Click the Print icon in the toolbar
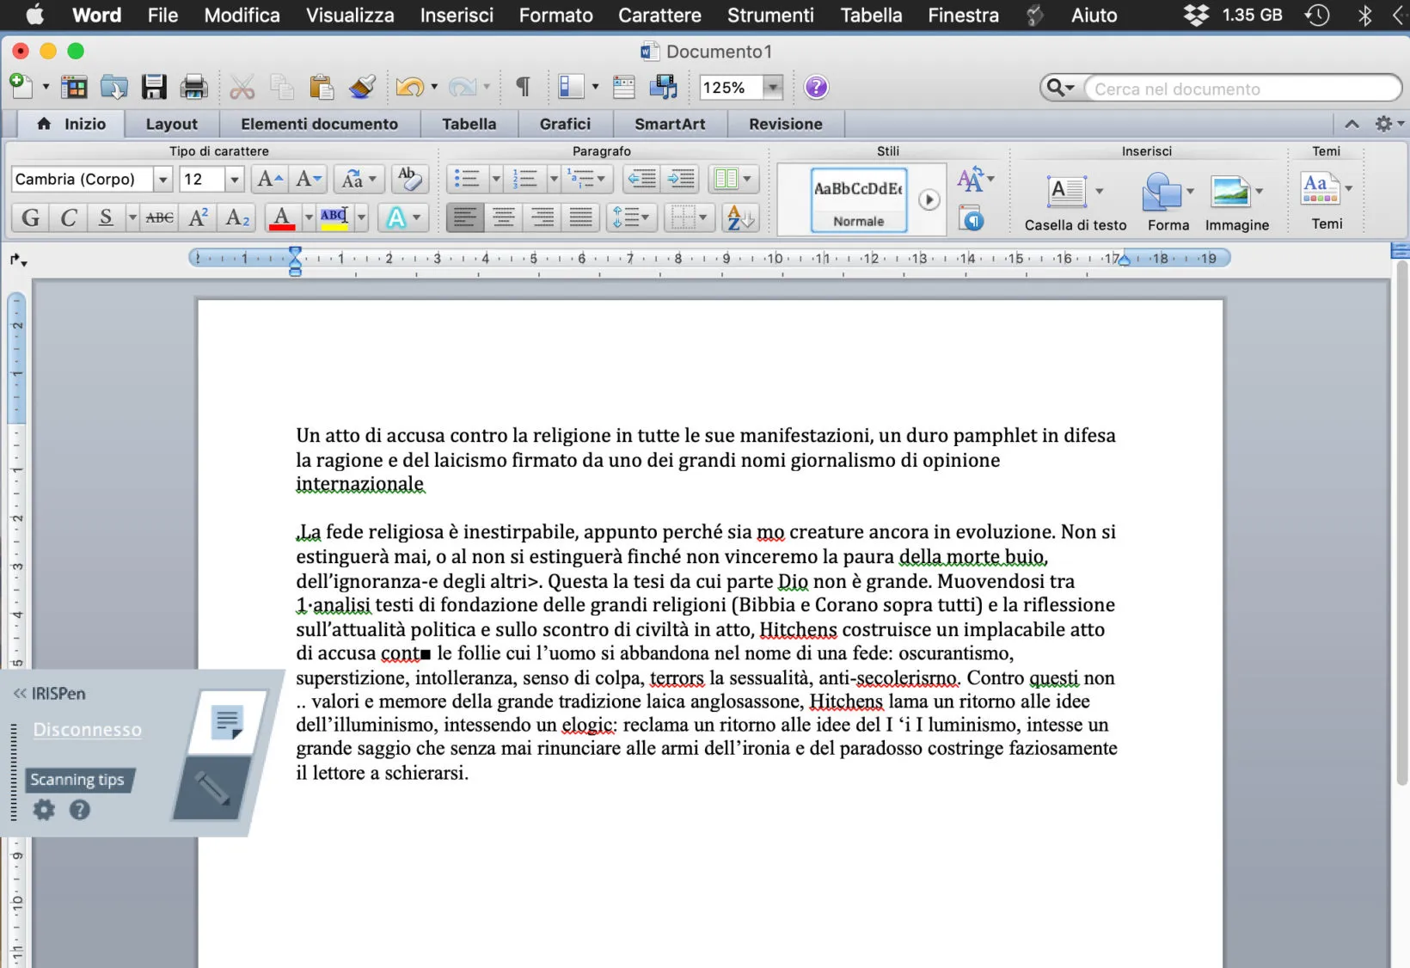 (x=193, y=86)
